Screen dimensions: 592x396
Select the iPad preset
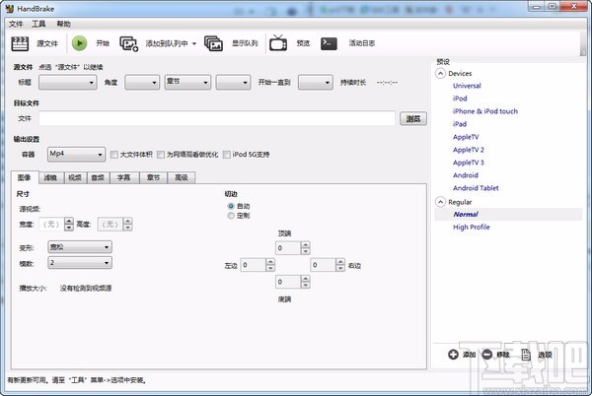coord(460,124)
